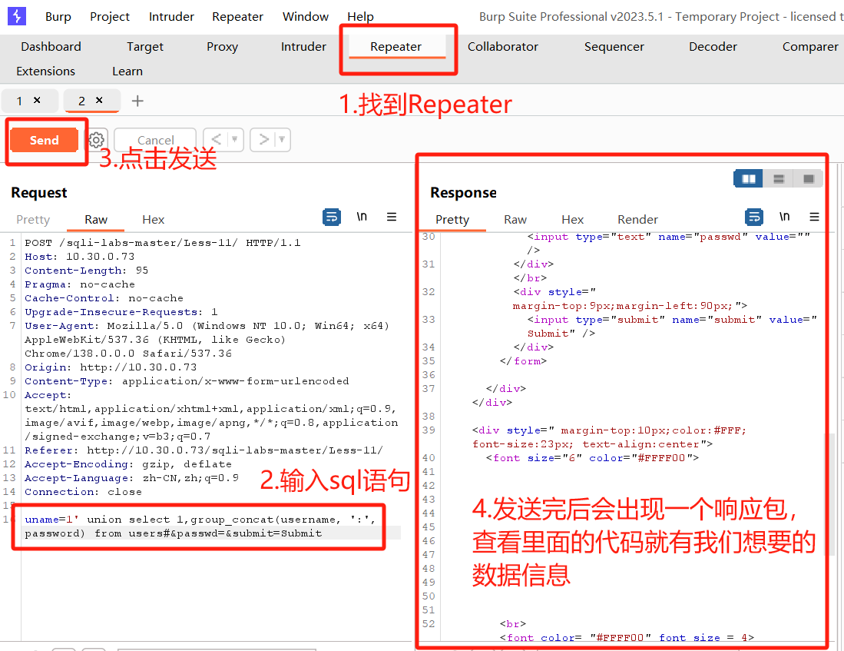
Task: Click the Burp Suite lightning logo icon
Action: [x=17, y=16]
